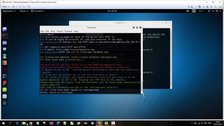Image resolution: width=224 pixels, height=126 pixels.
Task: Close the front Terminal window
Action: pos(140,28)
